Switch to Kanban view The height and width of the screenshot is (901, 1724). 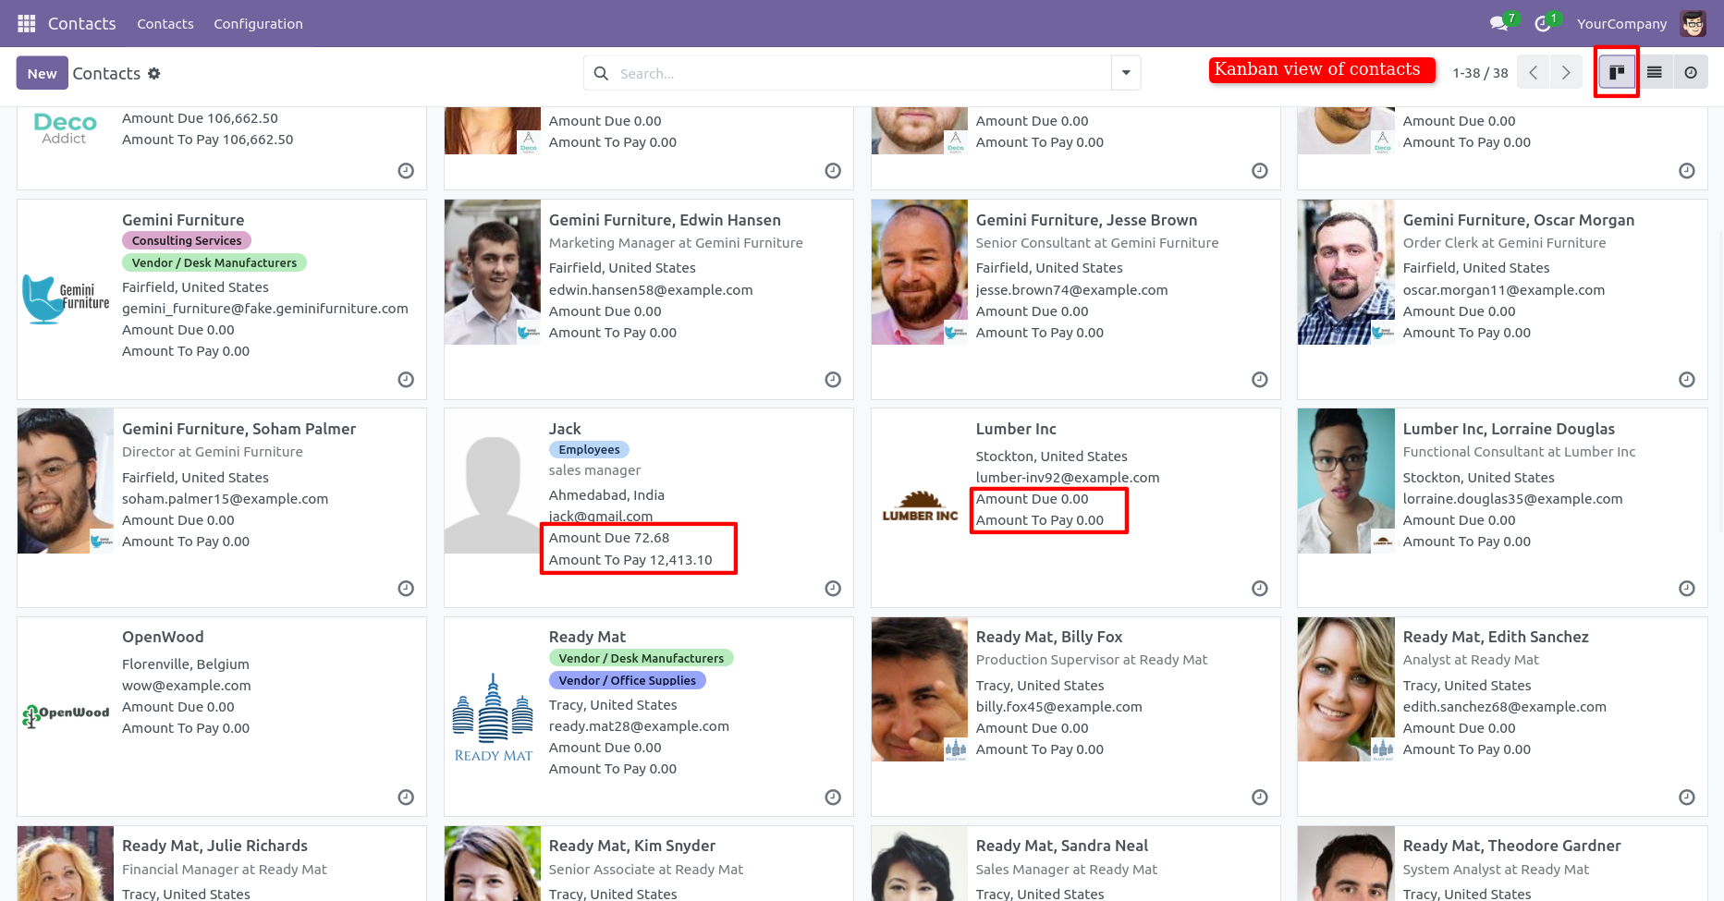click(x=1617, y=72)
